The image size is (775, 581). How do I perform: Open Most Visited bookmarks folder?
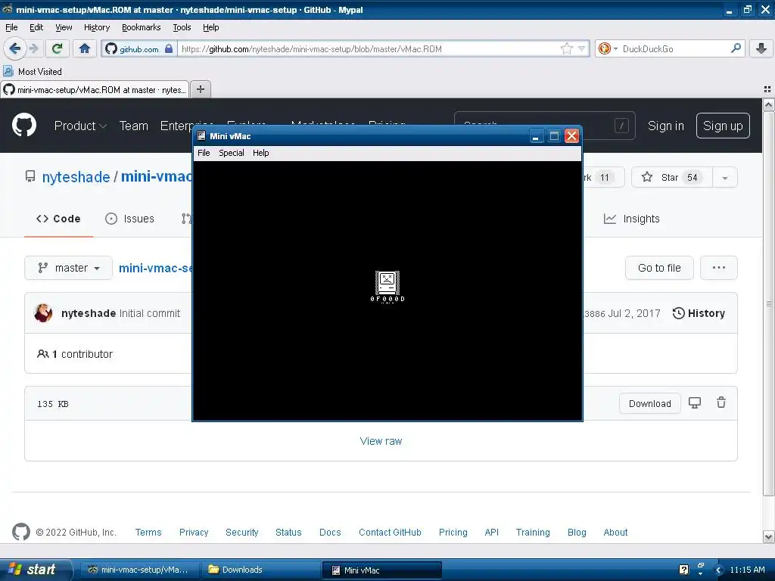pos(33,72)
